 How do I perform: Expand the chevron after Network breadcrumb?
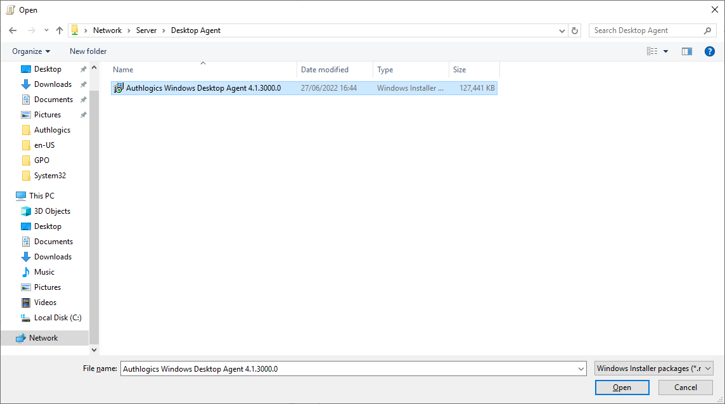129,30
